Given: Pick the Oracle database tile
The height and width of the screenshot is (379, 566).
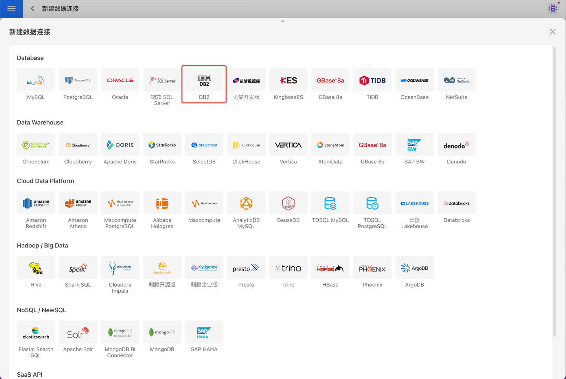Looking at the screenshot, I should click(120, 81).
